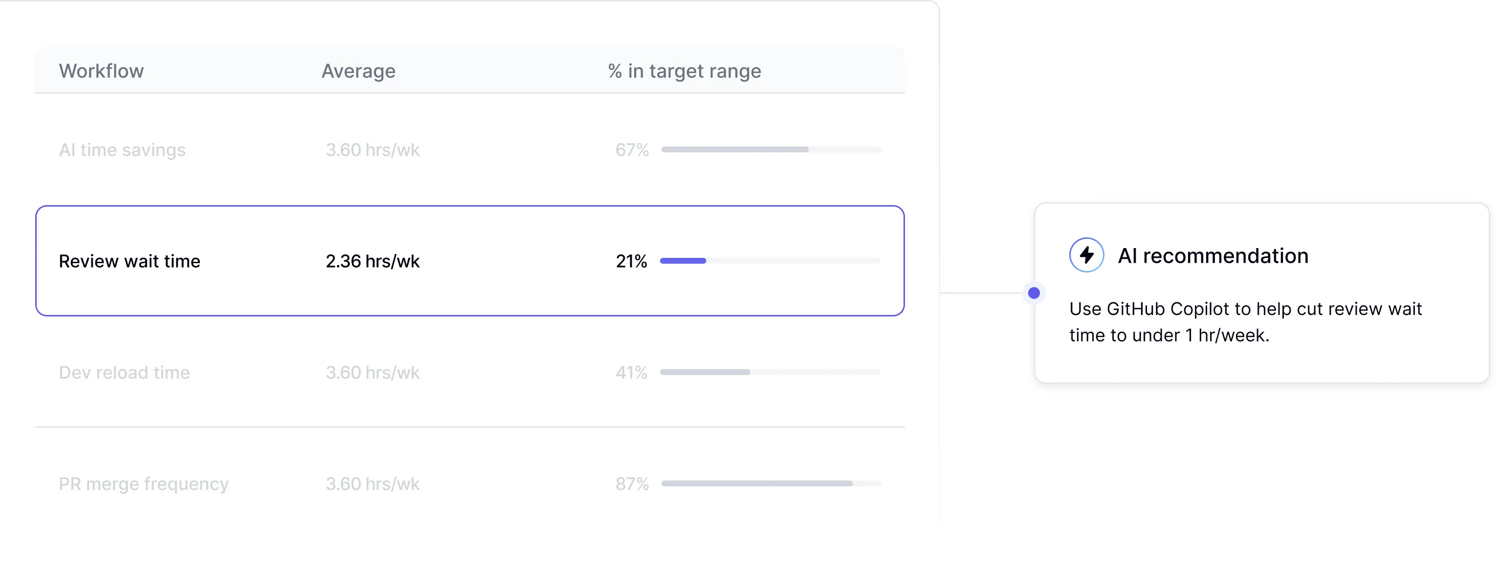Click PR merge frequency's 3.60 hrs/wk value
1499x586 pixels.
click(x=373, y=483)
